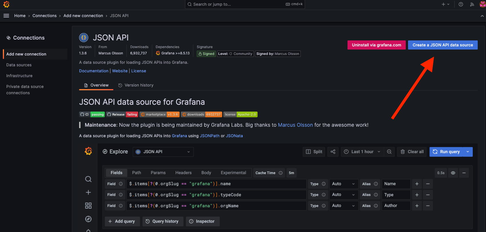Collapse the top bar with chevron
This screenshot has width=486, height=232.
coord(482,16)
